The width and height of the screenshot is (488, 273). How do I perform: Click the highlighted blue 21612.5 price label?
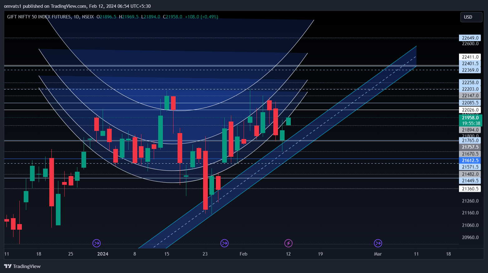(470, 160)
